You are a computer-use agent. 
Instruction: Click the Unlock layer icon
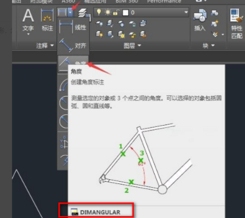click(132, 35)
